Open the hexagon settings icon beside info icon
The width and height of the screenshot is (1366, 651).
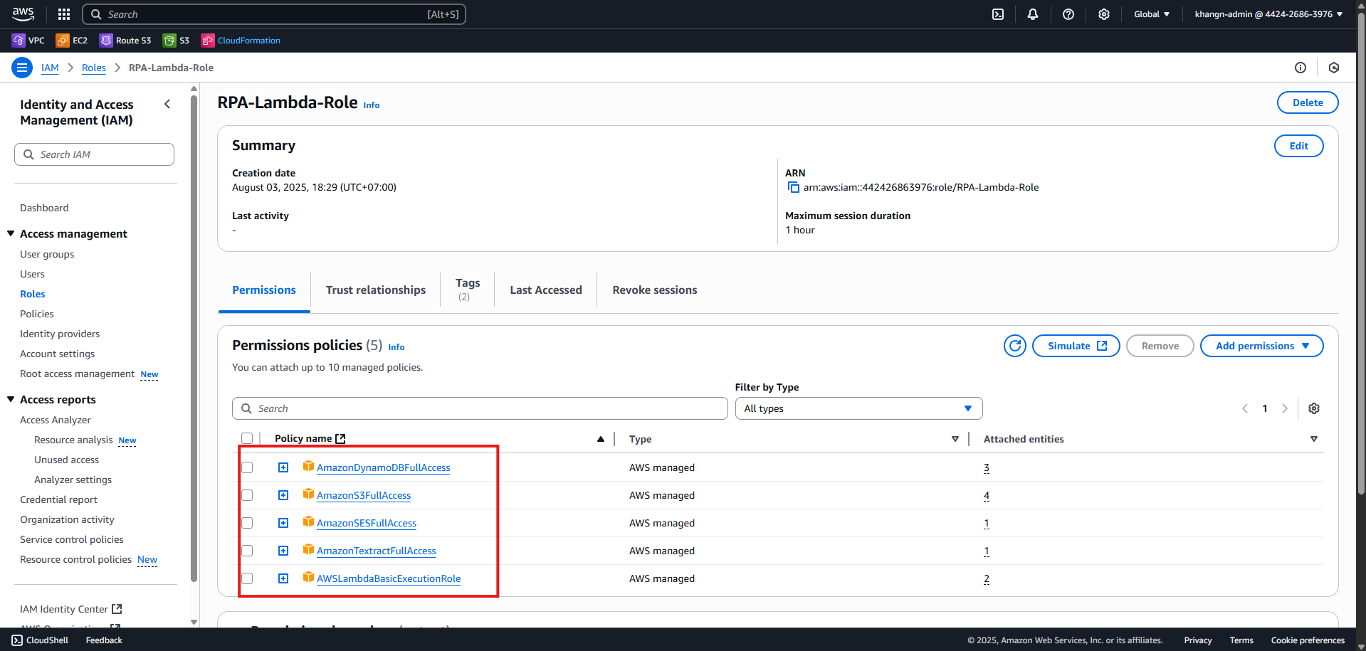click(x=1334, y=68)
